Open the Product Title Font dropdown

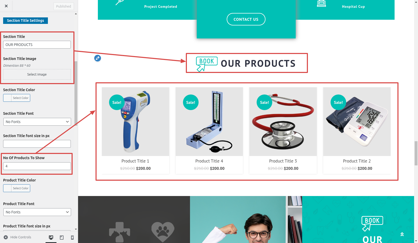coord(37,212)
